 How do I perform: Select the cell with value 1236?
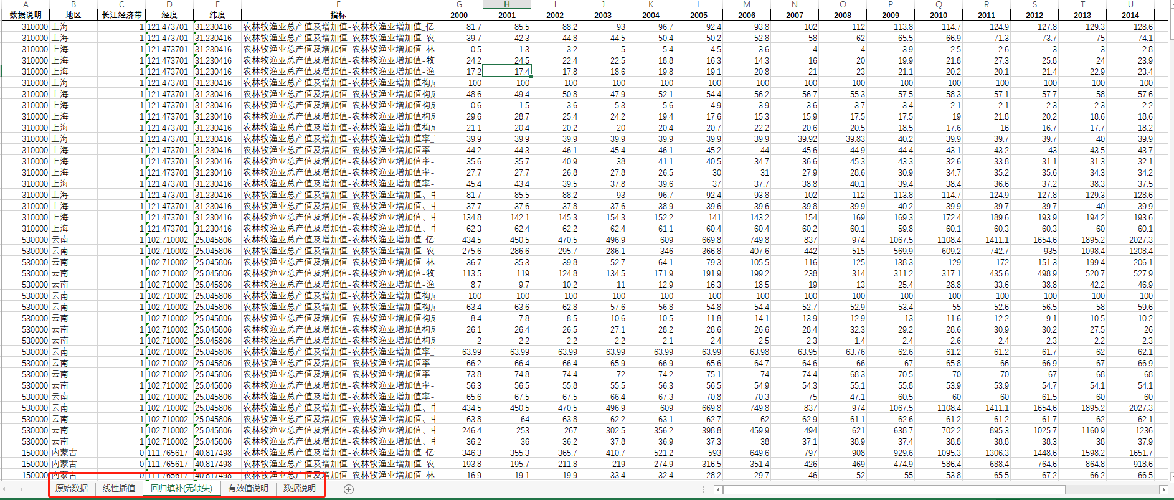tap(1130, 430)
